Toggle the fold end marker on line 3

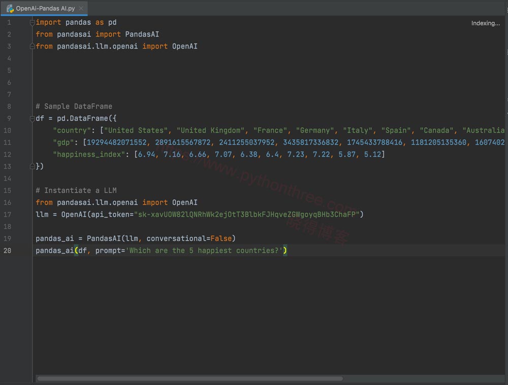pyautogui.click(x=32, y=46)
